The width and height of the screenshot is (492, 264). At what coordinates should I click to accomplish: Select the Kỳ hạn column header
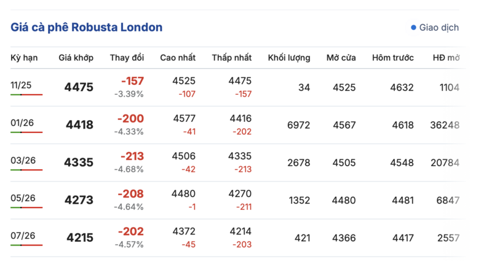click(24, 58)
